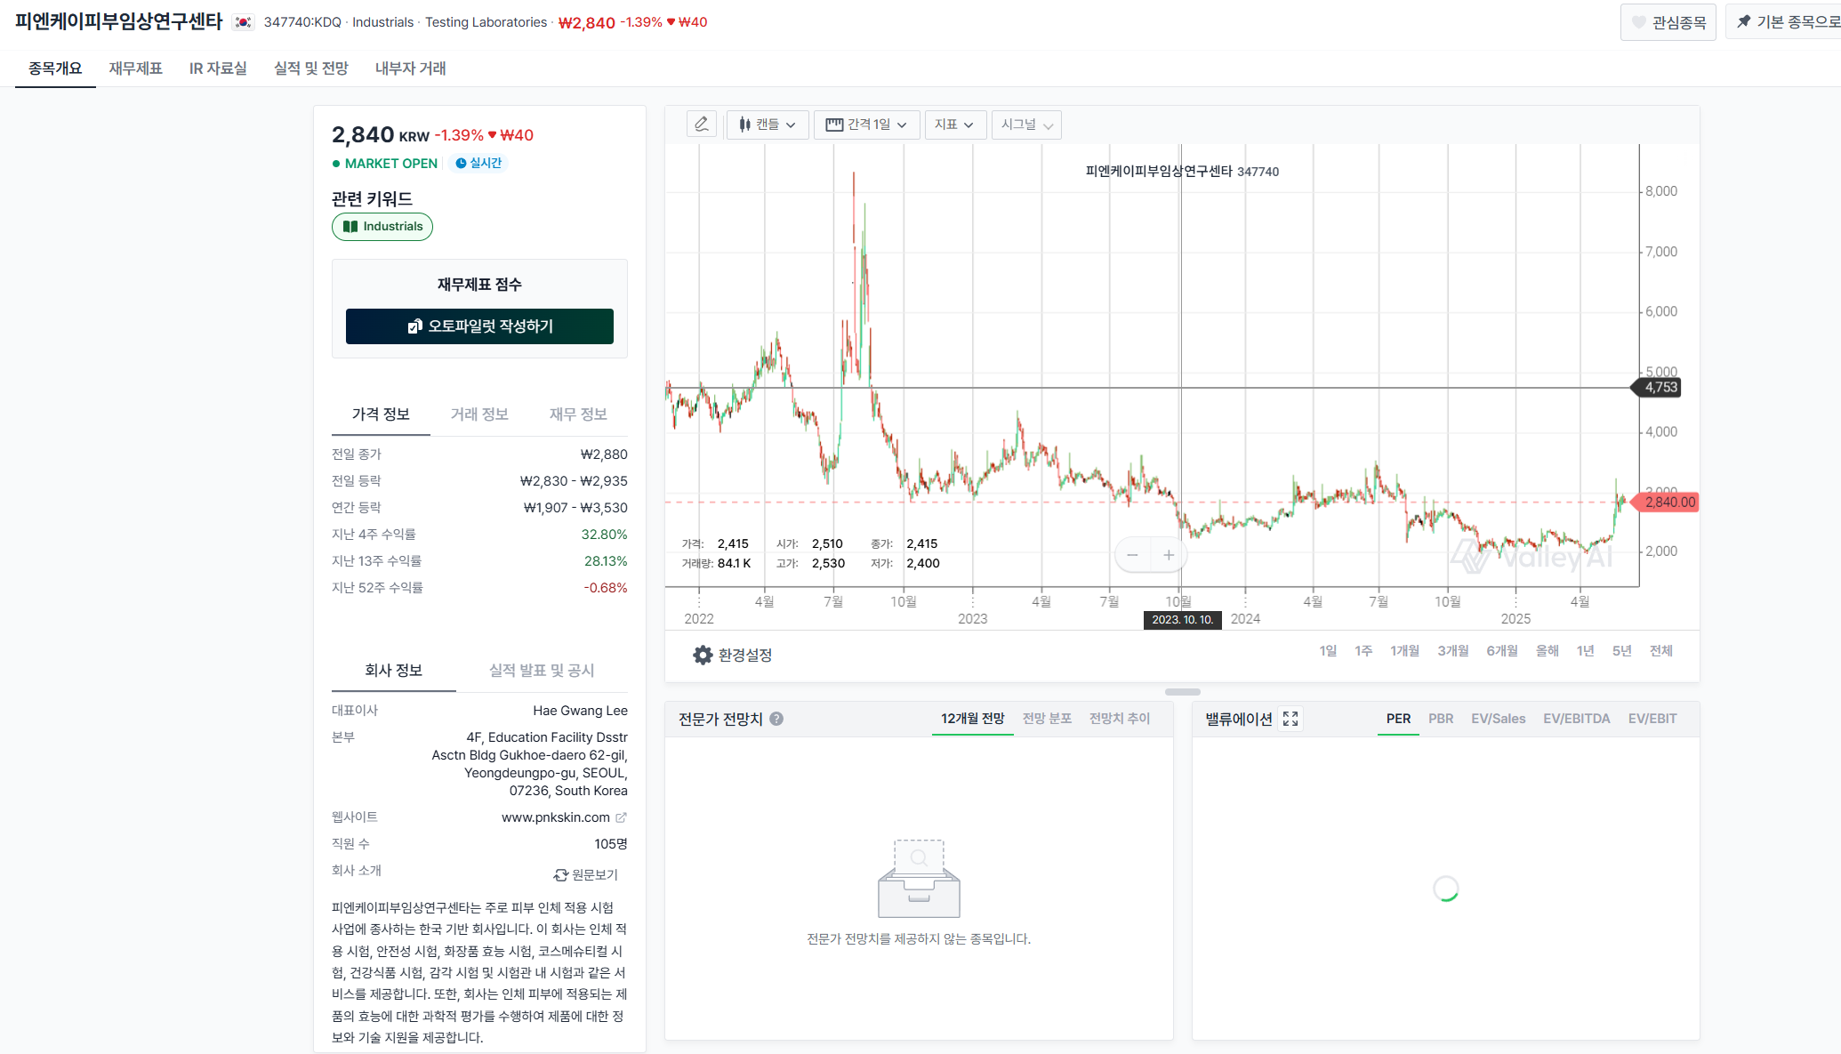1841x1054 pixels.
Task: Open the 실적 발표 및 공시 tab
Action: (x=542, y=671)
